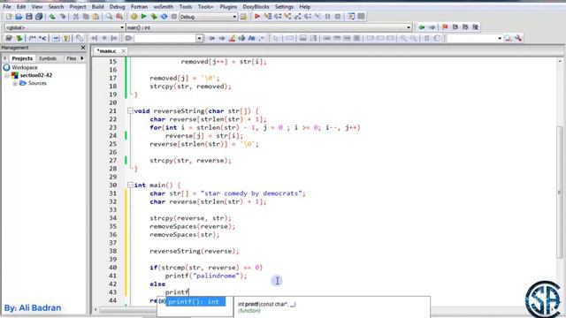Open the Plugins menu
566x318 pixels.
(x=228, y=6)
